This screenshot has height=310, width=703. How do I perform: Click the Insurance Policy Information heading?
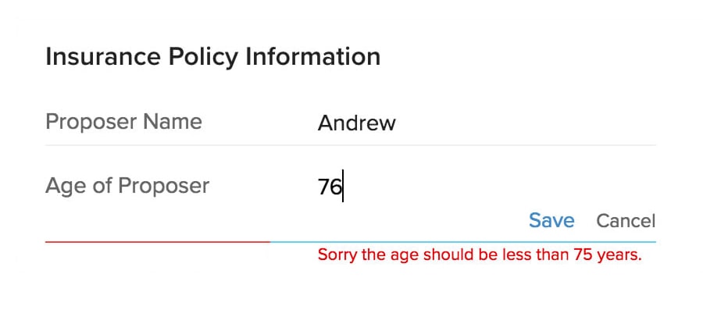pyautogui.click(x=213, y=57)
